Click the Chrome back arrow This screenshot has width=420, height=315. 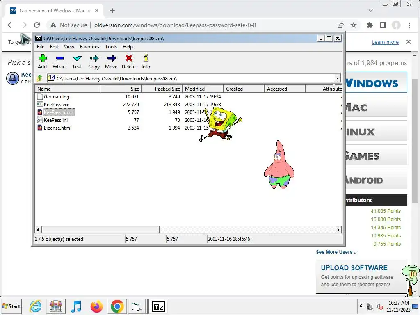coord(11,25)
